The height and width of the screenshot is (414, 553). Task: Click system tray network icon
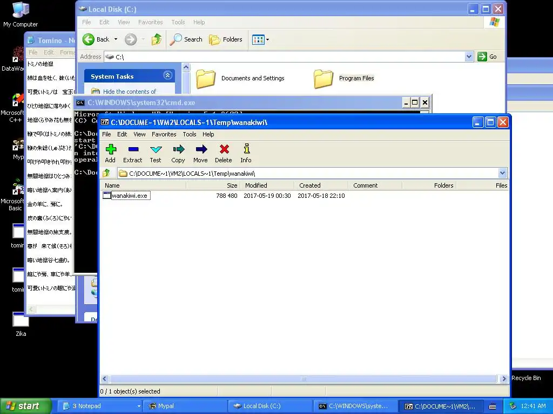513,406
